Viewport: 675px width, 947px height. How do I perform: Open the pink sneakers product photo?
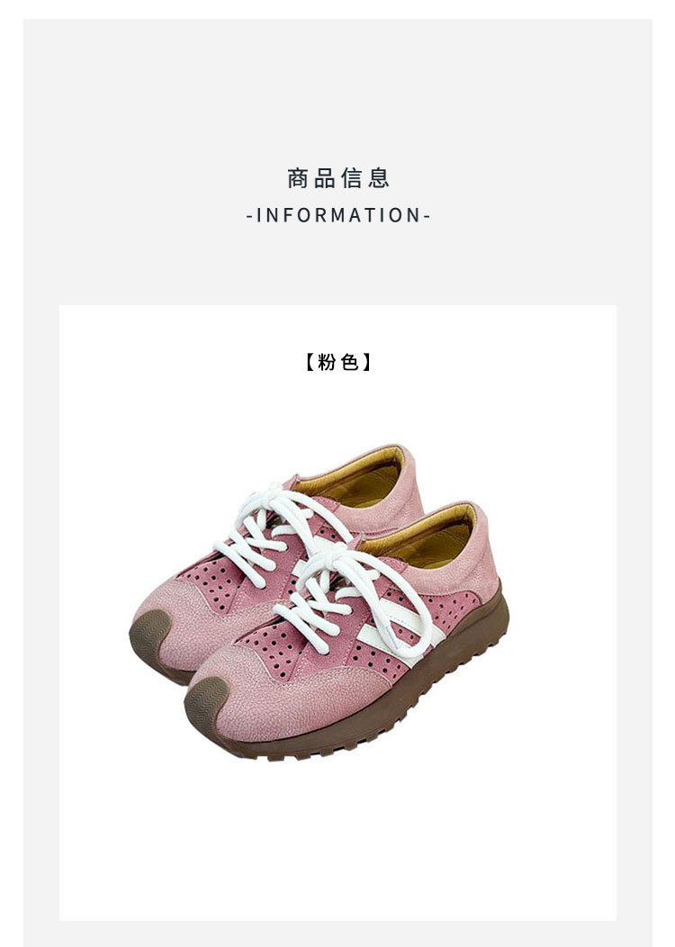pyautogui.click(x=319, y=603)
